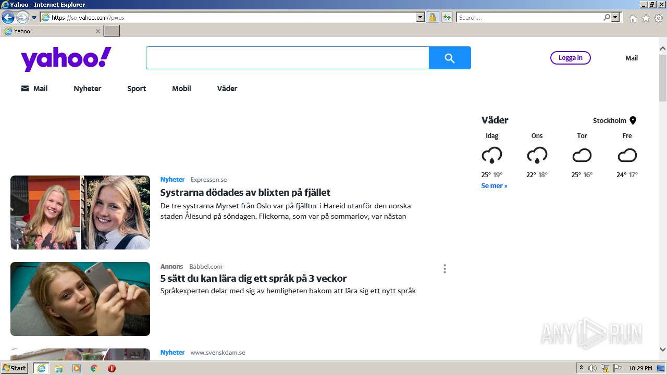Click the Expressen.se source label

click(x=208, y=180)
